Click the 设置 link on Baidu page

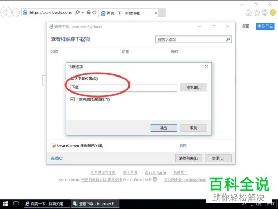[x=245, y=26]
